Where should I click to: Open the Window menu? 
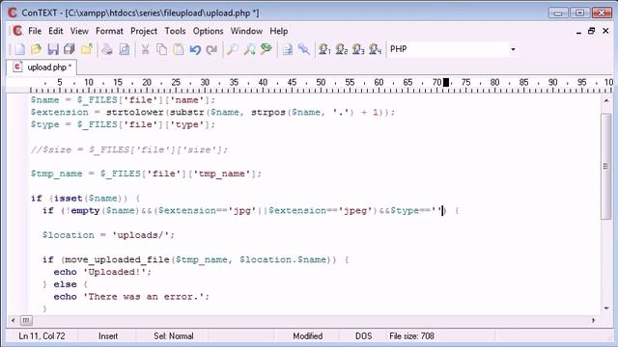pyautogui.click(x=246, y=31)
